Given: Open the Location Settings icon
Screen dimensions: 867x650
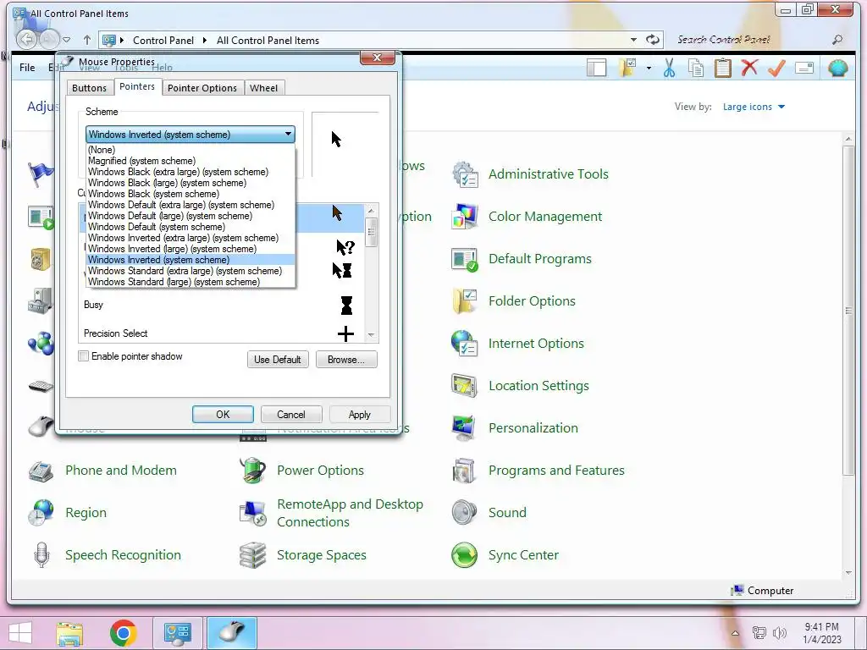Looking at the screenshot, I should [x=465, y=386].
